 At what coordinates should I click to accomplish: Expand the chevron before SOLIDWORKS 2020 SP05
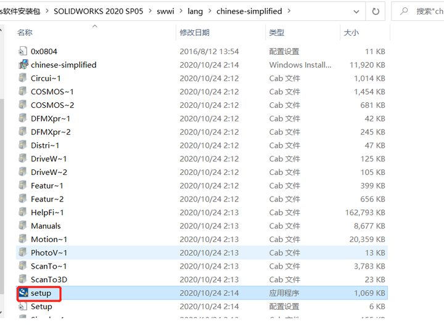point(47,11)
